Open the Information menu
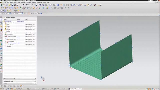 coord(29,2)
